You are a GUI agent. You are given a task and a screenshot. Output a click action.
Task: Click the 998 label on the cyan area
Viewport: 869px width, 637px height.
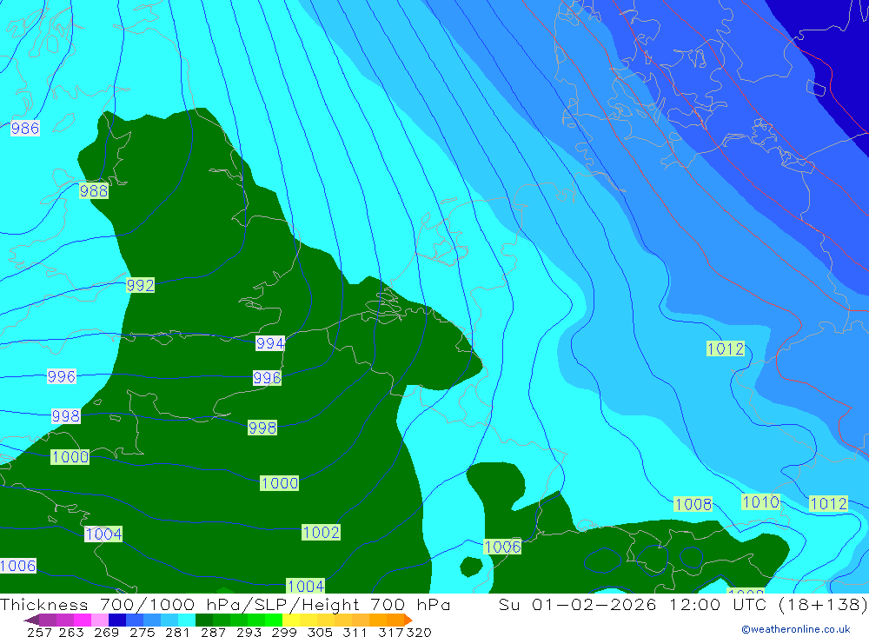click(x=65, y=415)
